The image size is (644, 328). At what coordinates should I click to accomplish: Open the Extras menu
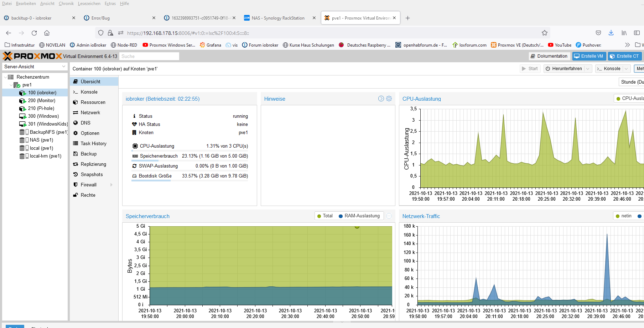[110, 4]
